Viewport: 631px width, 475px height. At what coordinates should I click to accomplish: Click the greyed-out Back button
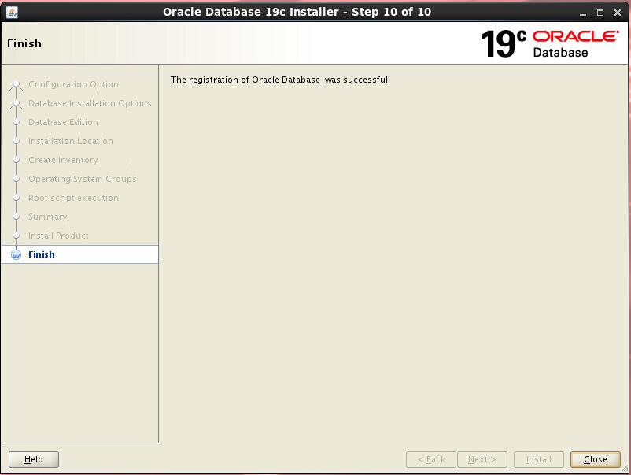pyautogui.click(x=431, y=459)
